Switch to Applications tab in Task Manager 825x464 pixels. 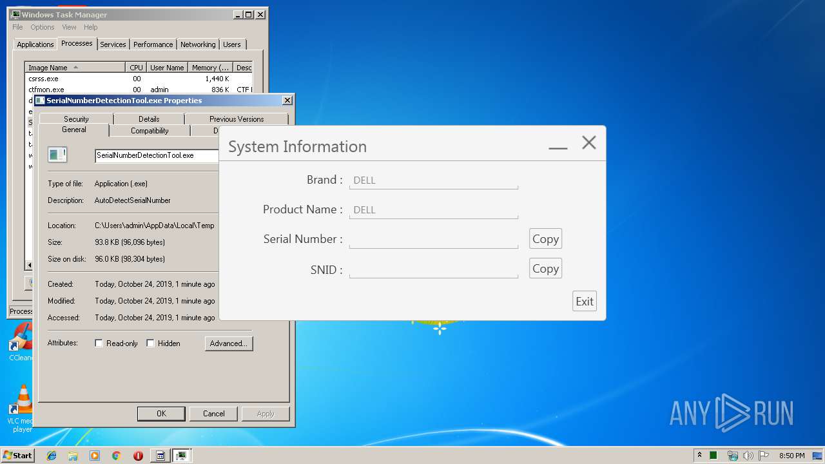[35, 44]
